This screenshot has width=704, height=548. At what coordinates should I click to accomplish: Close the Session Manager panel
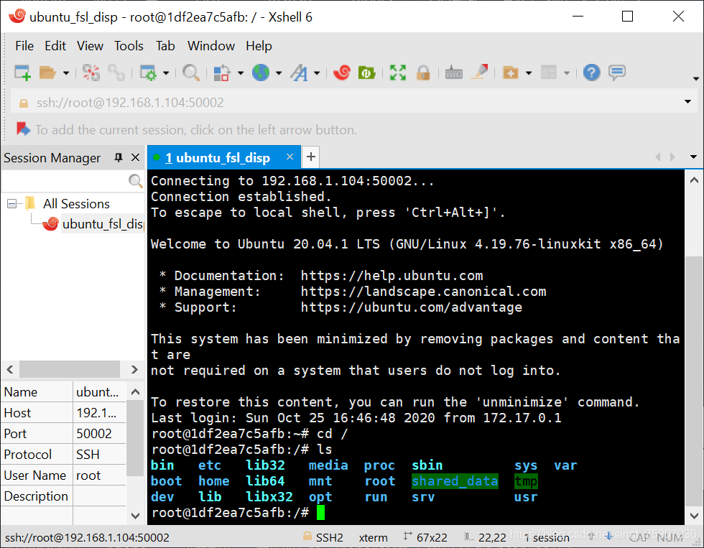(135, 157)
